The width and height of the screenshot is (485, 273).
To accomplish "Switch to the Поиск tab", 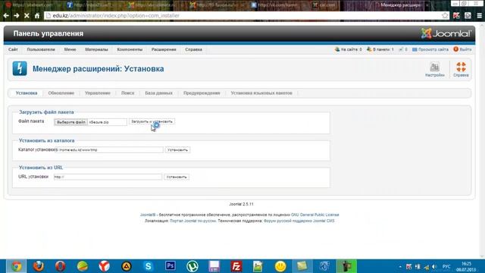I will click(x=128, y=93).
